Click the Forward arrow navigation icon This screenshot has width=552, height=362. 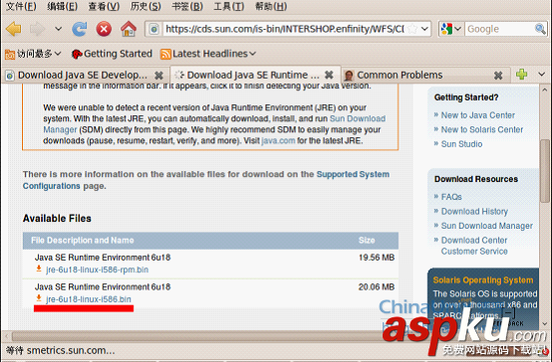pyautogui.click(x=37, y=29)
